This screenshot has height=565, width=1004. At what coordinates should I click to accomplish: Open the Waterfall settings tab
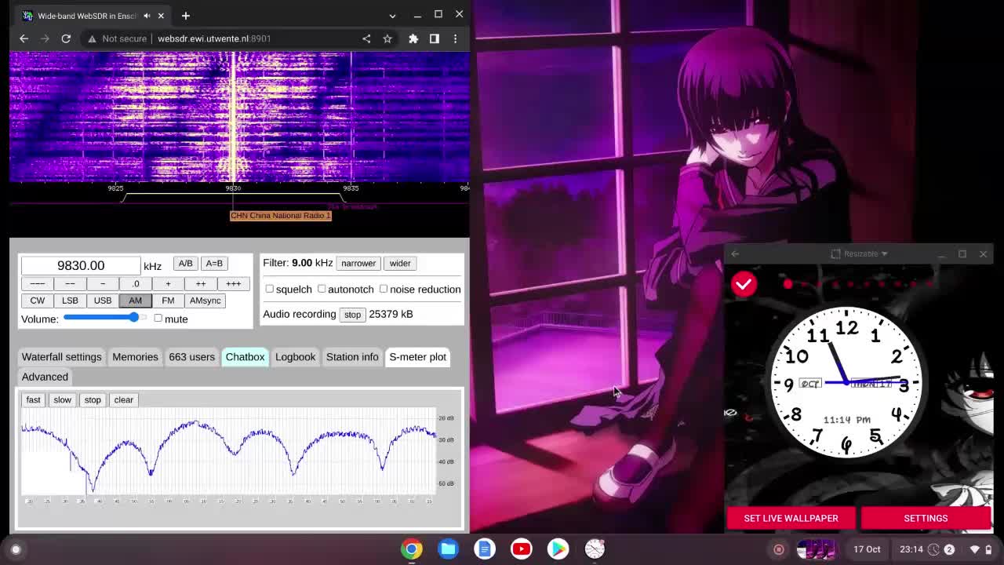(62, 357)
